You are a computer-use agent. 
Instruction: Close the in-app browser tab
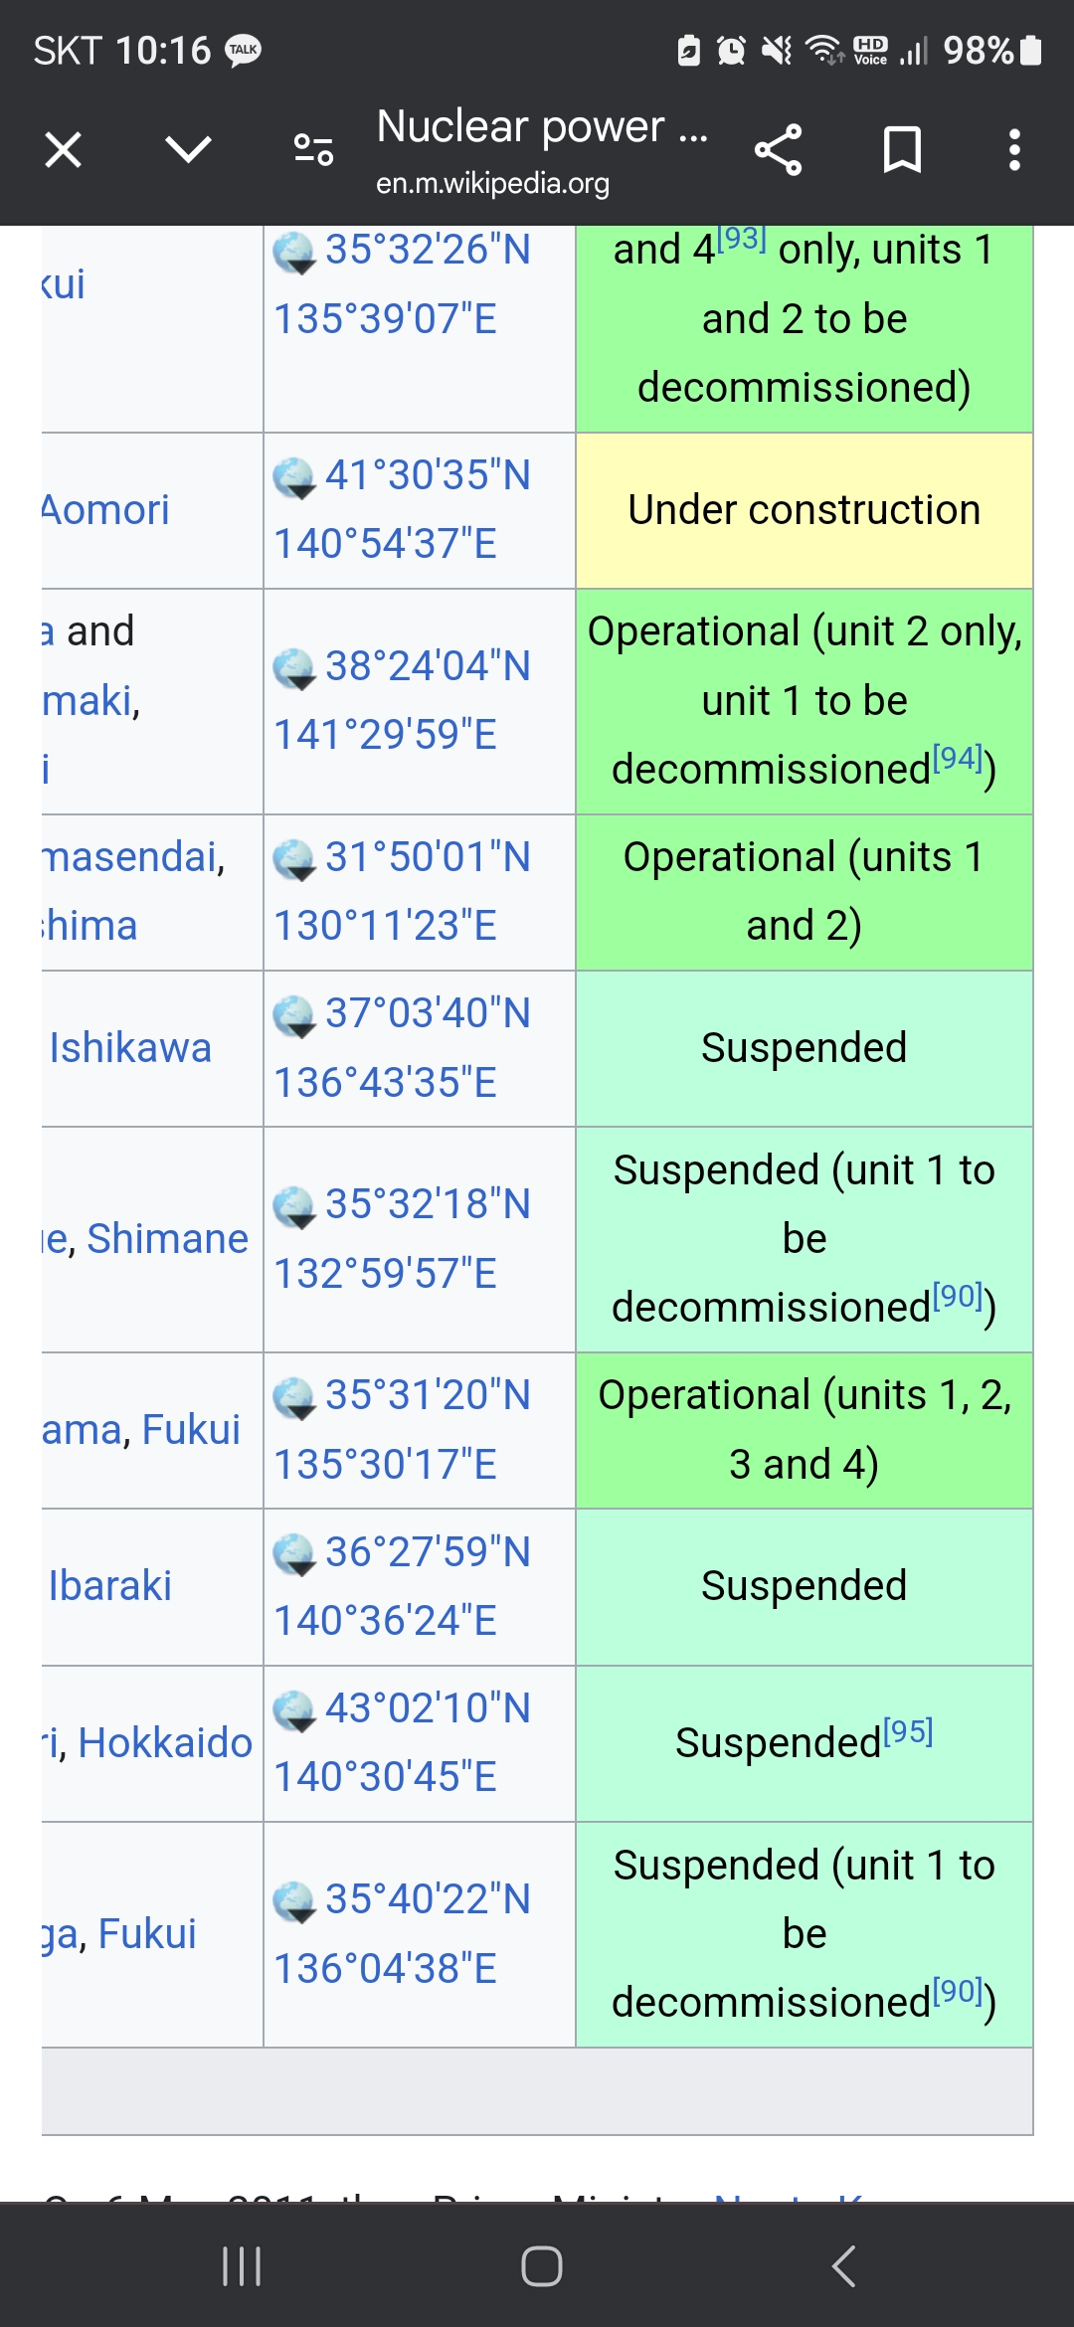pos(63,150)
